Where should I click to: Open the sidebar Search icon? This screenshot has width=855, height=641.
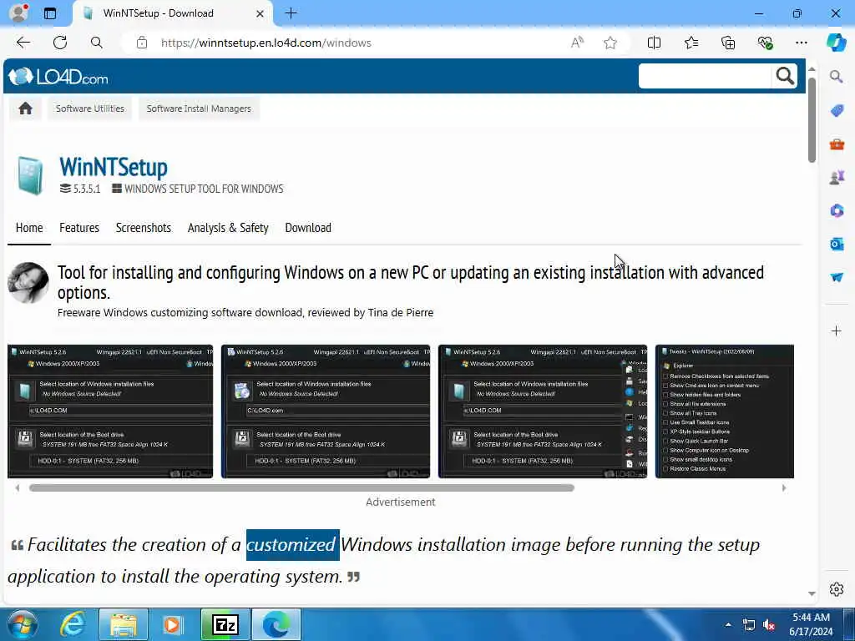coord(836,76)
